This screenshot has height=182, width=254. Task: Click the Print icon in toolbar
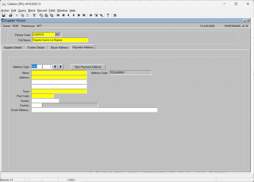click(10, 15)
